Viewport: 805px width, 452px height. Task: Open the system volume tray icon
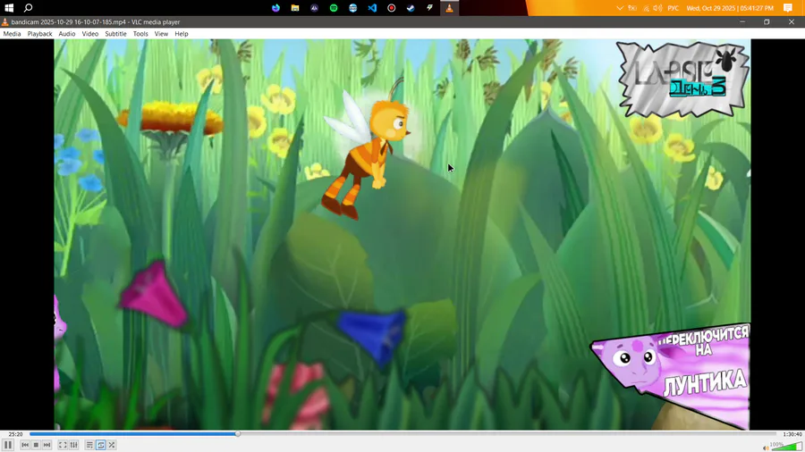657,8
